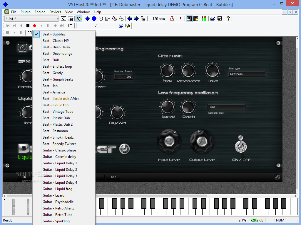
Task: Click the parameter page icon in toolbar
Action: (x=108, y=18)
